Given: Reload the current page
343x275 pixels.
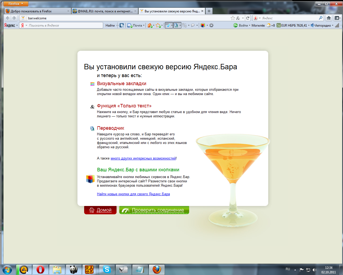Looking at the screenshot, I should coord(248,18).
